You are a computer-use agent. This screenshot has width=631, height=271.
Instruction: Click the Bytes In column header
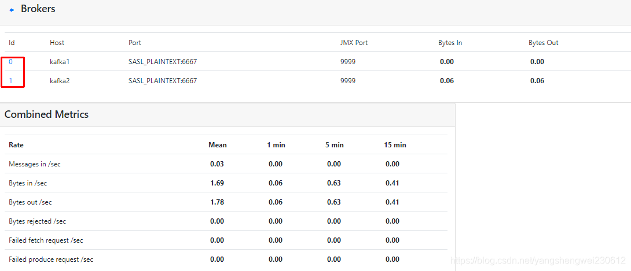(450, 43)
